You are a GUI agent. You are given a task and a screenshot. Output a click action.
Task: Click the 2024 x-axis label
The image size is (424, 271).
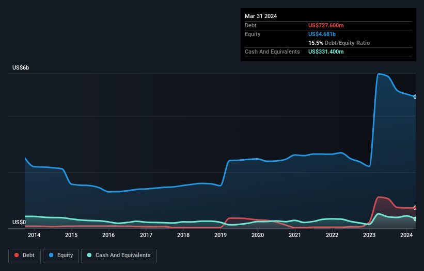coord(406,235)
